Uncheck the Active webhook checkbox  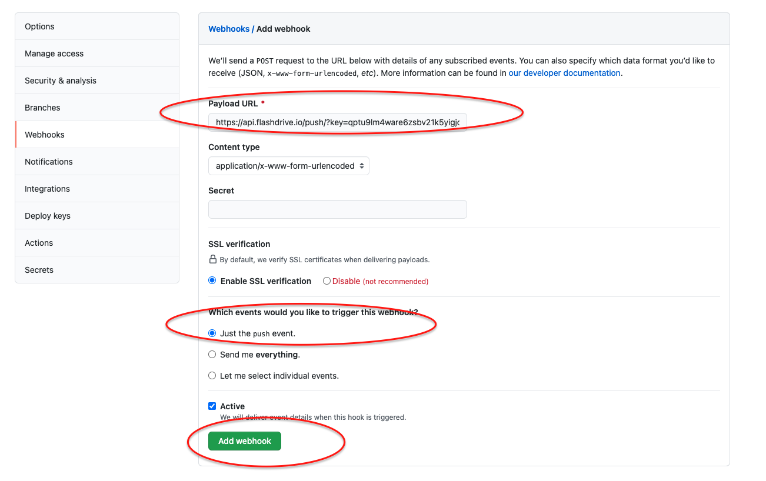coord(212,406)
